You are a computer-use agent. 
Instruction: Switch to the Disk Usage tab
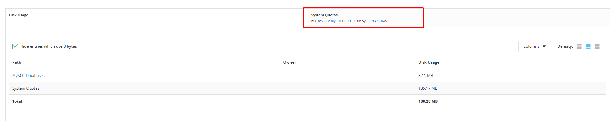(x=157, y=18)
